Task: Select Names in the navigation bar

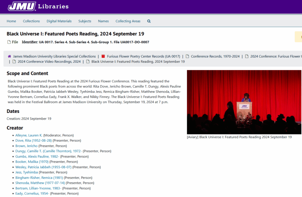Action: click(x=103, y=21)
